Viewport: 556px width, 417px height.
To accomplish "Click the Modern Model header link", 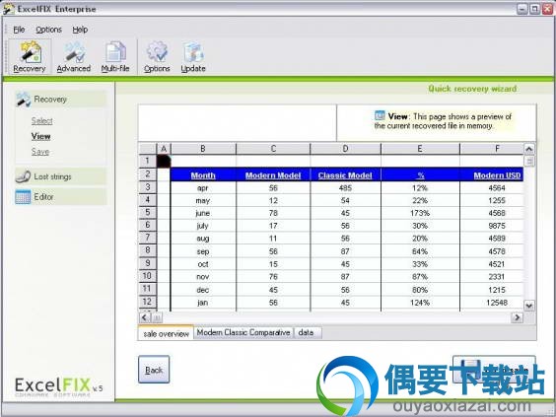I will pyautogui.click(x=273, y=175).
